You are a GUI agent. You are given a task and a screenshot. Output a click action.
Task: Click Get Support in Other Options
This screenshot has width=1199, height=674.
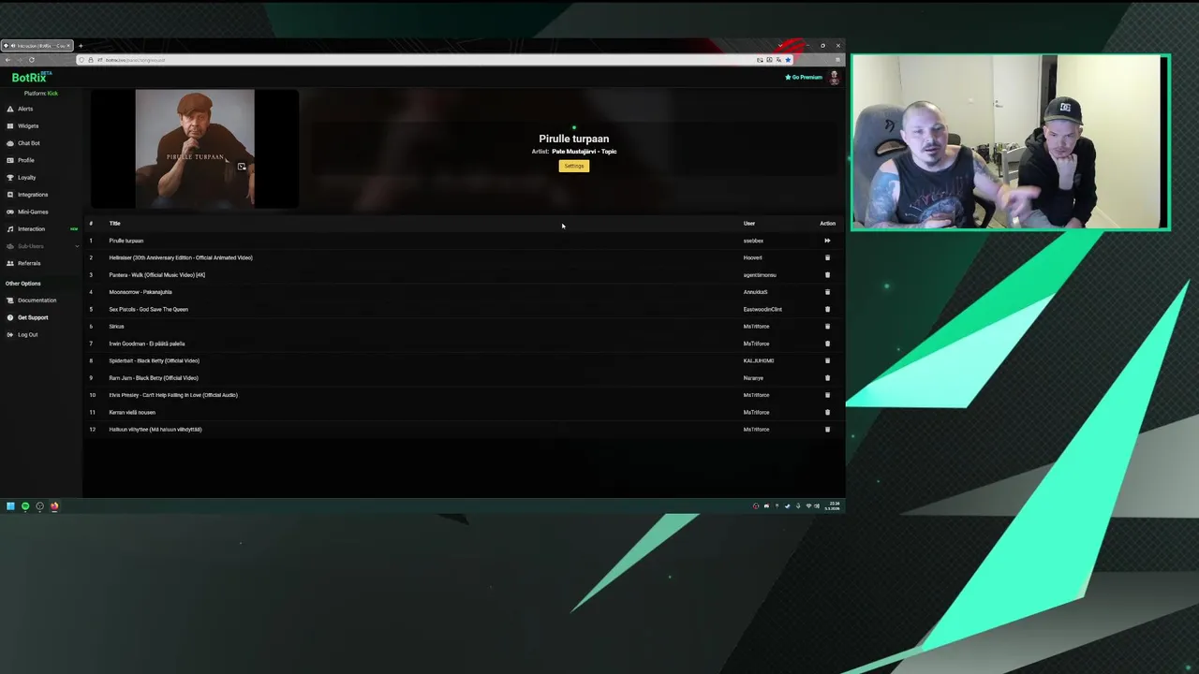point(33,317)
